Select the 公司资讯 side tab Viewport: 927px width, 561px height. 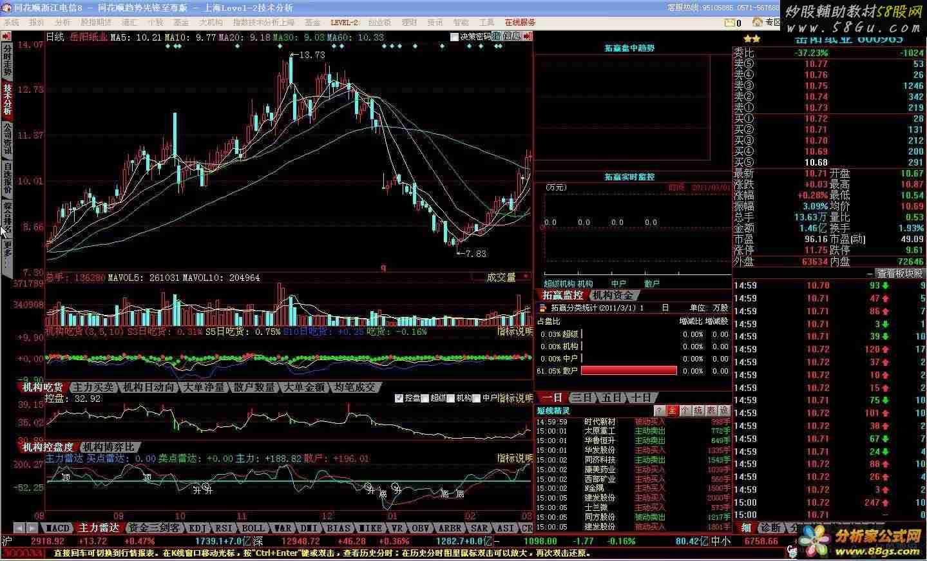click(7, 140)
